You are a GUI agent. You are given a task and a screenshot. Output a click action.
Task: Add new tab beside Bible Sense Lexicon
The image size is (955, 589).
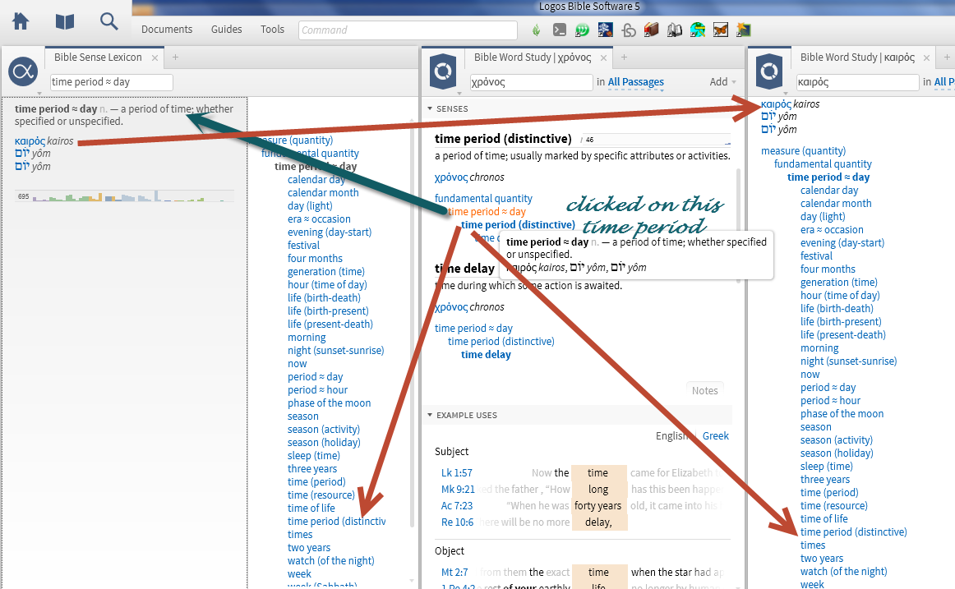pos(175,58)
